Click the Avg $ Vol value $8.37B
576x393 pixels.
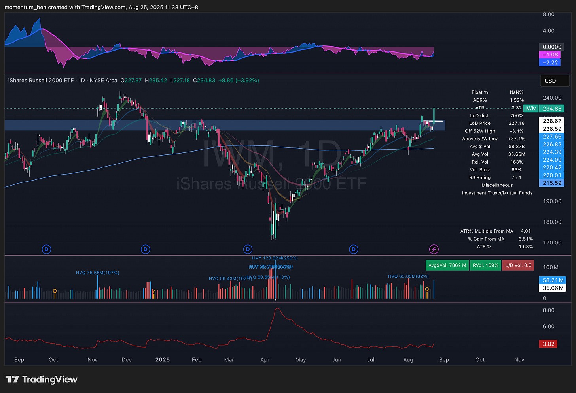click(516, 147)
